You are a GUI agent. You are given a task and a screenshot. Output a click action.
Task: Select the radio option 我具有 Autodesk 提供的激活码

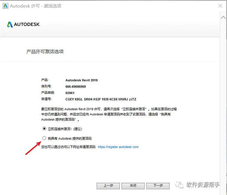click(44, 138)
